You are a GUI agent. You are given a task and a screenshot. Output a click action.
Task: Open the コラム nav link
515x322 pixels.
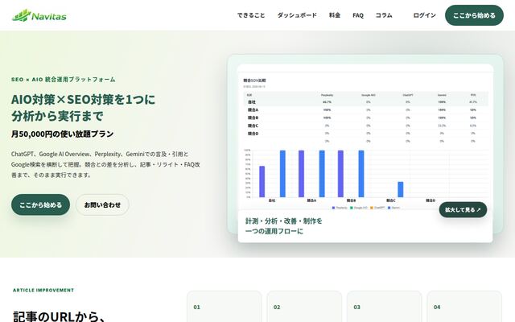(384, 15)
